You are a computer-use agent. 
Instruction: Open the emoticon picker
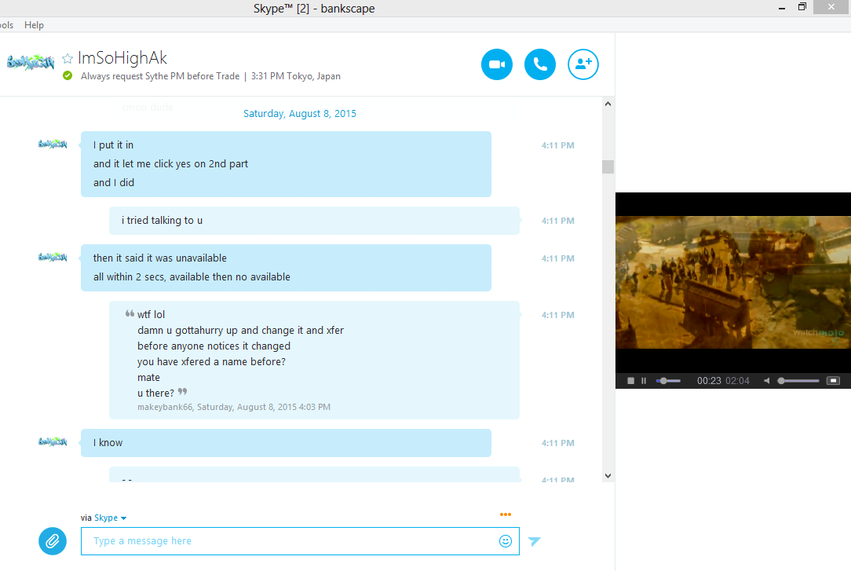point(506,541)
